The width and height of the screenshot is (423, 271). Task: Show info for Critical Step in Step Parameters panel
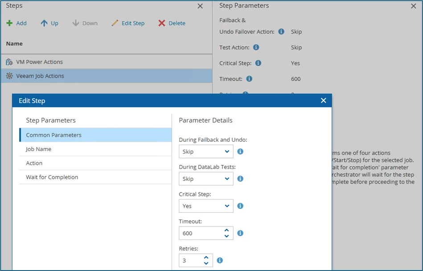coord(259,63)
